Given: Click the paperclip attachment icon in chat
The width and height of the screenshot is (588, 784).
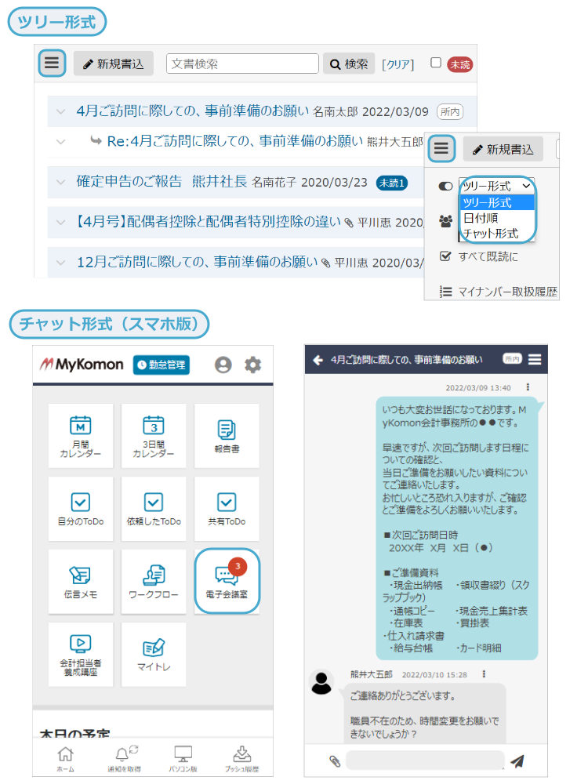Looking at the screenshot, I should 335,760.
